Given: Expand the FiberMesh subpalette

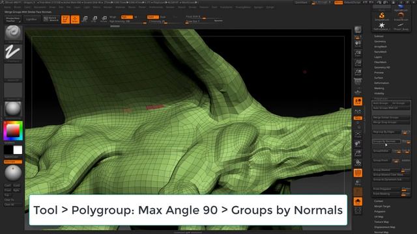Looking at the screenshot, I should pos(381,62).
